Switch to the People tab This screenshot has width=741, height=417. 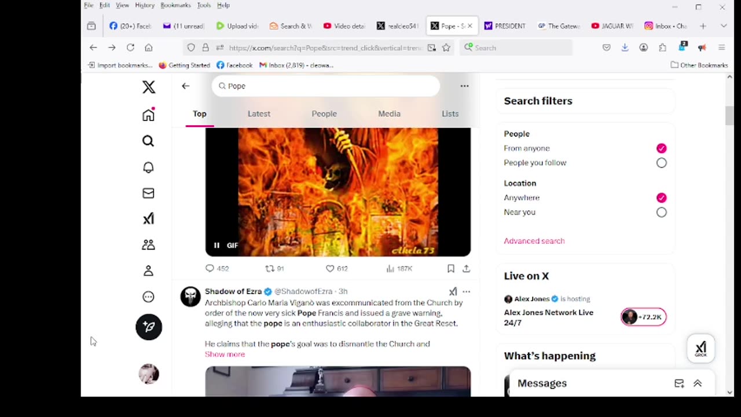pos(324,114)
